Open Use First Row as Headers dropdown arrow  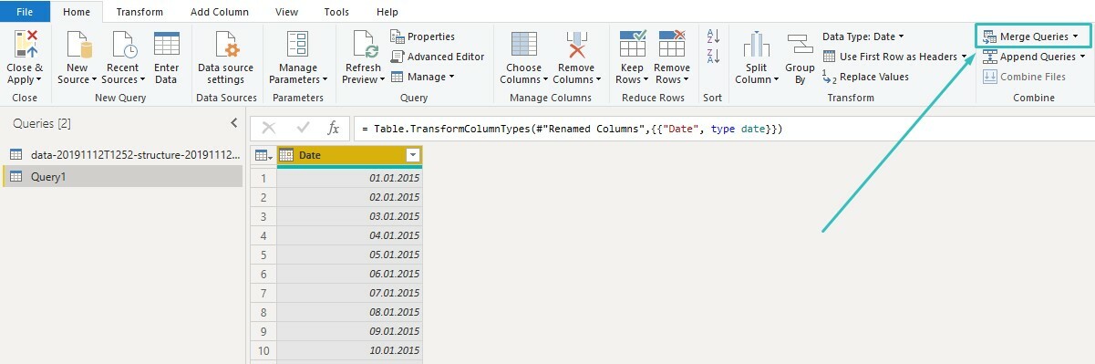pos(965,57)
